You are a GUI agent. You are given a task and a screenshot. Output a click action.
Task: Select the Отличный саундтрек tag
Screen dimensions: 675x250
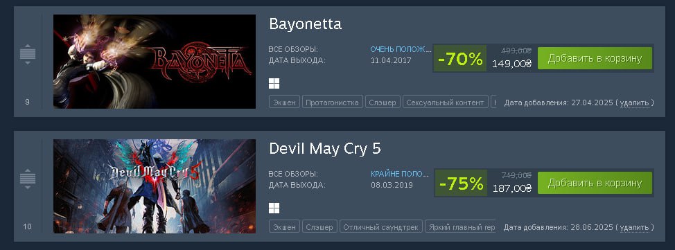click(x=380, y=227)
